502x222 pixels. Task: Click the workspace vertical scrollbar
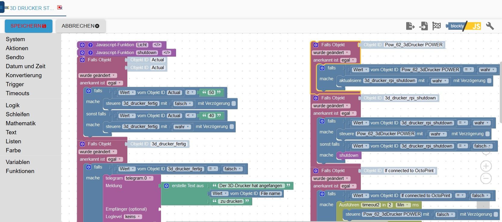coord(500,92)
